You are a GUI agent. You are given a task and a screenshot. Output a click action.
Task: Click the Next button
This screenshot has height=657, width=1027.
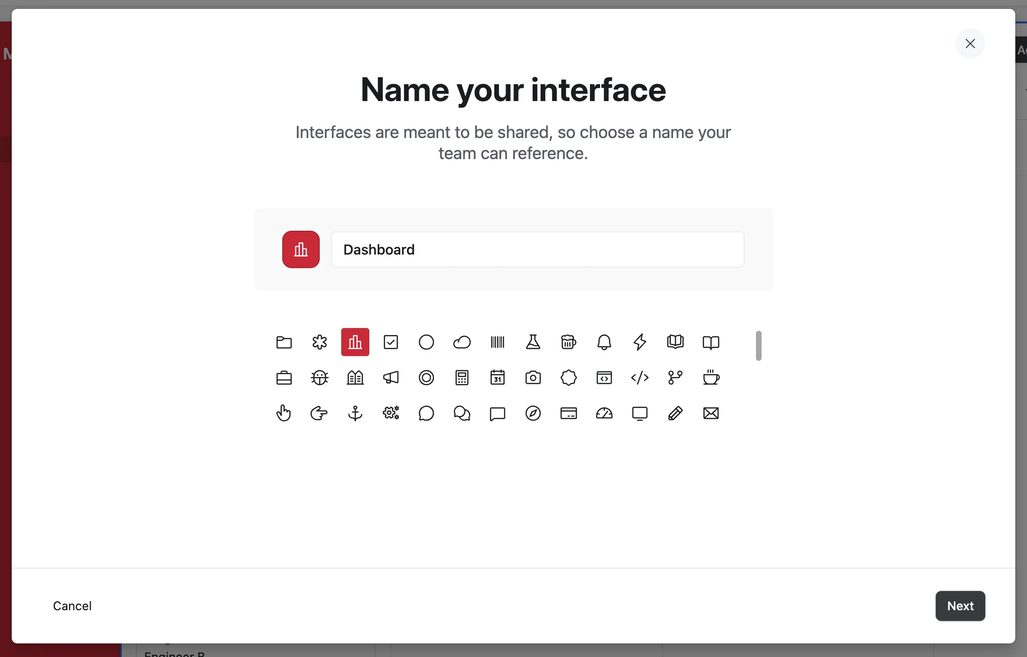tap(960, 606)
